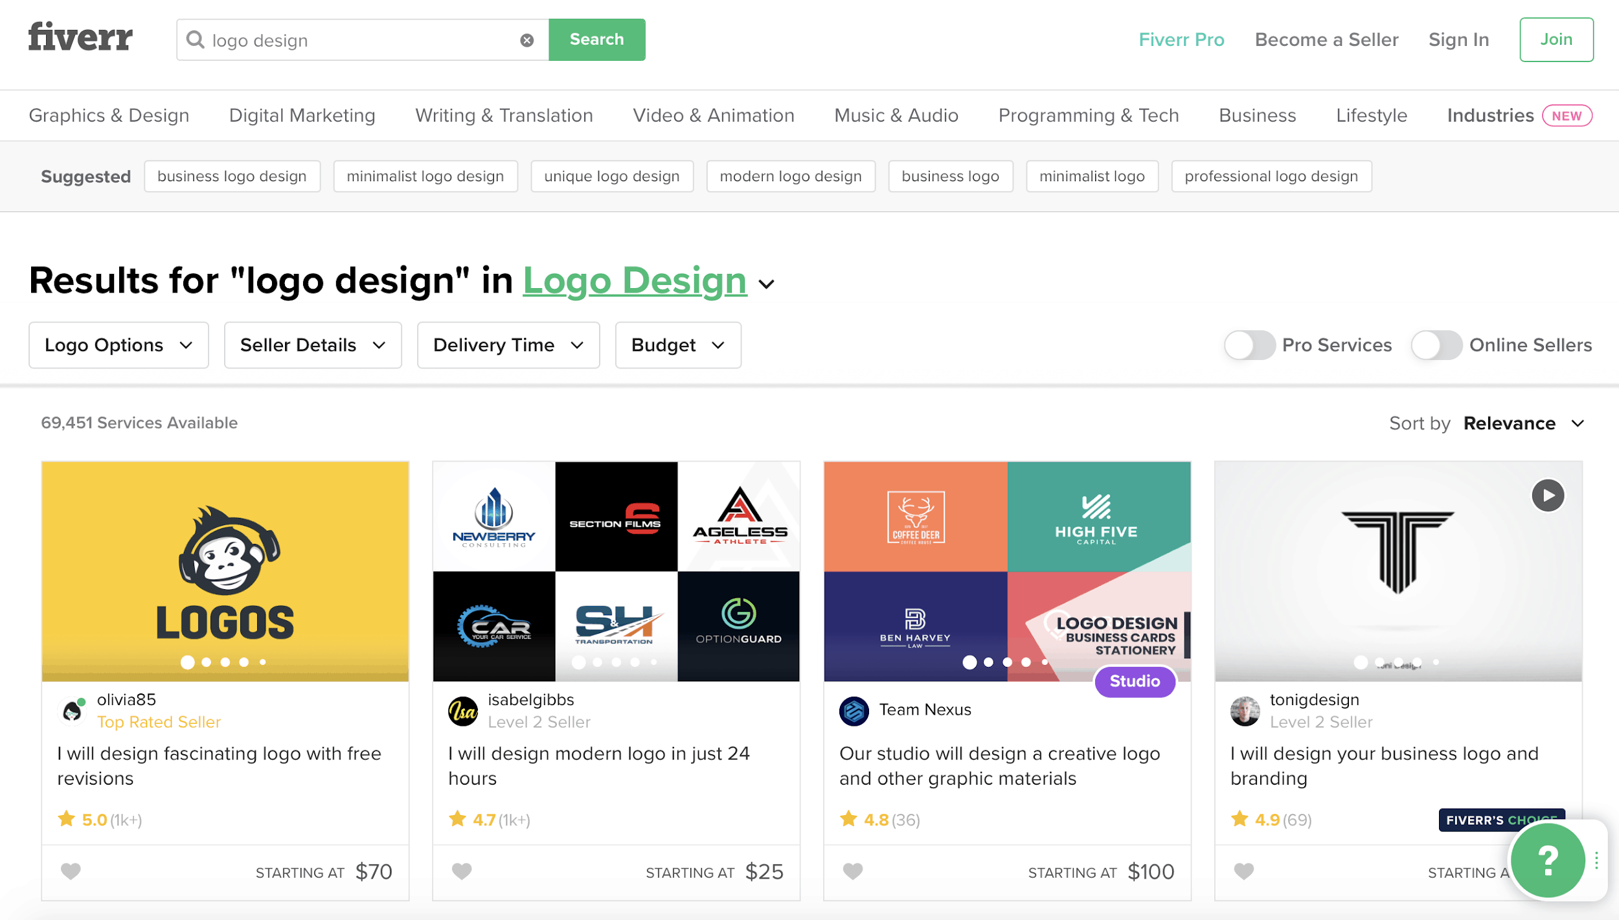Click the play button icon on tonigdesign gig
The height and width of the screenshot is (920, 1619).
click(1546, 495)
